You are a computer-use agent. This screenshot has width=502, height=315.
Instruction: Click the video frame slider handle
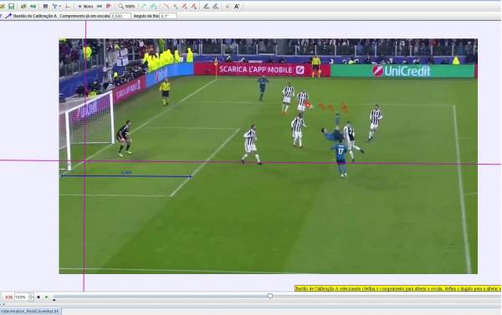[x=270, y=296]
